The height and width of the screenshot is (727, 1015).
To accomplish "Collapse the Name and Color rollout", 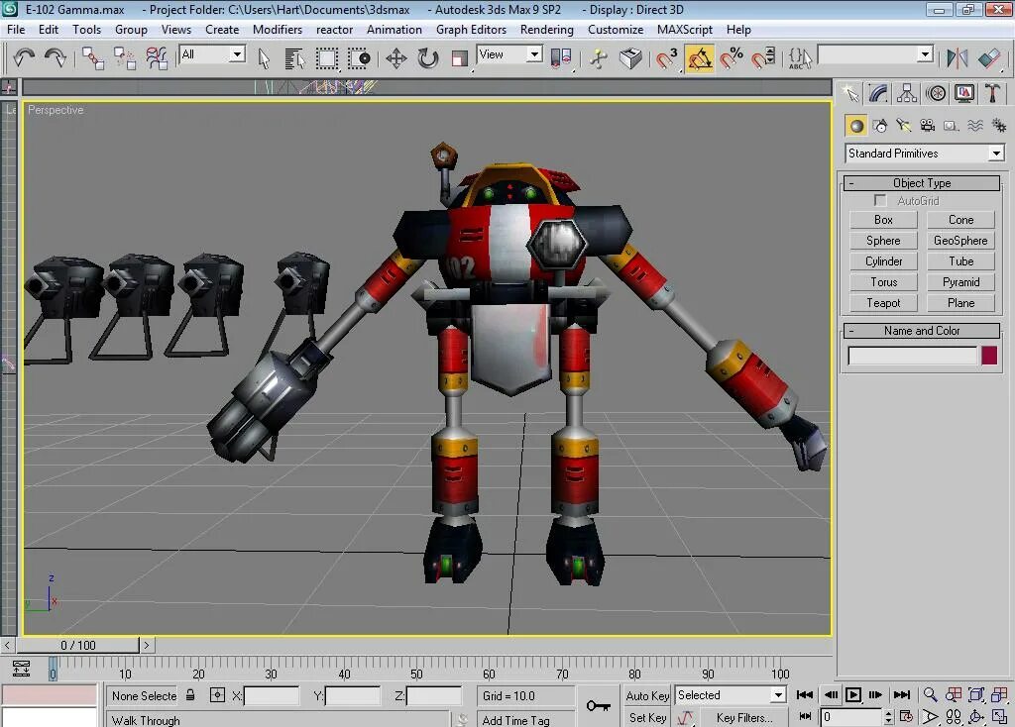I will coord(922,331).
